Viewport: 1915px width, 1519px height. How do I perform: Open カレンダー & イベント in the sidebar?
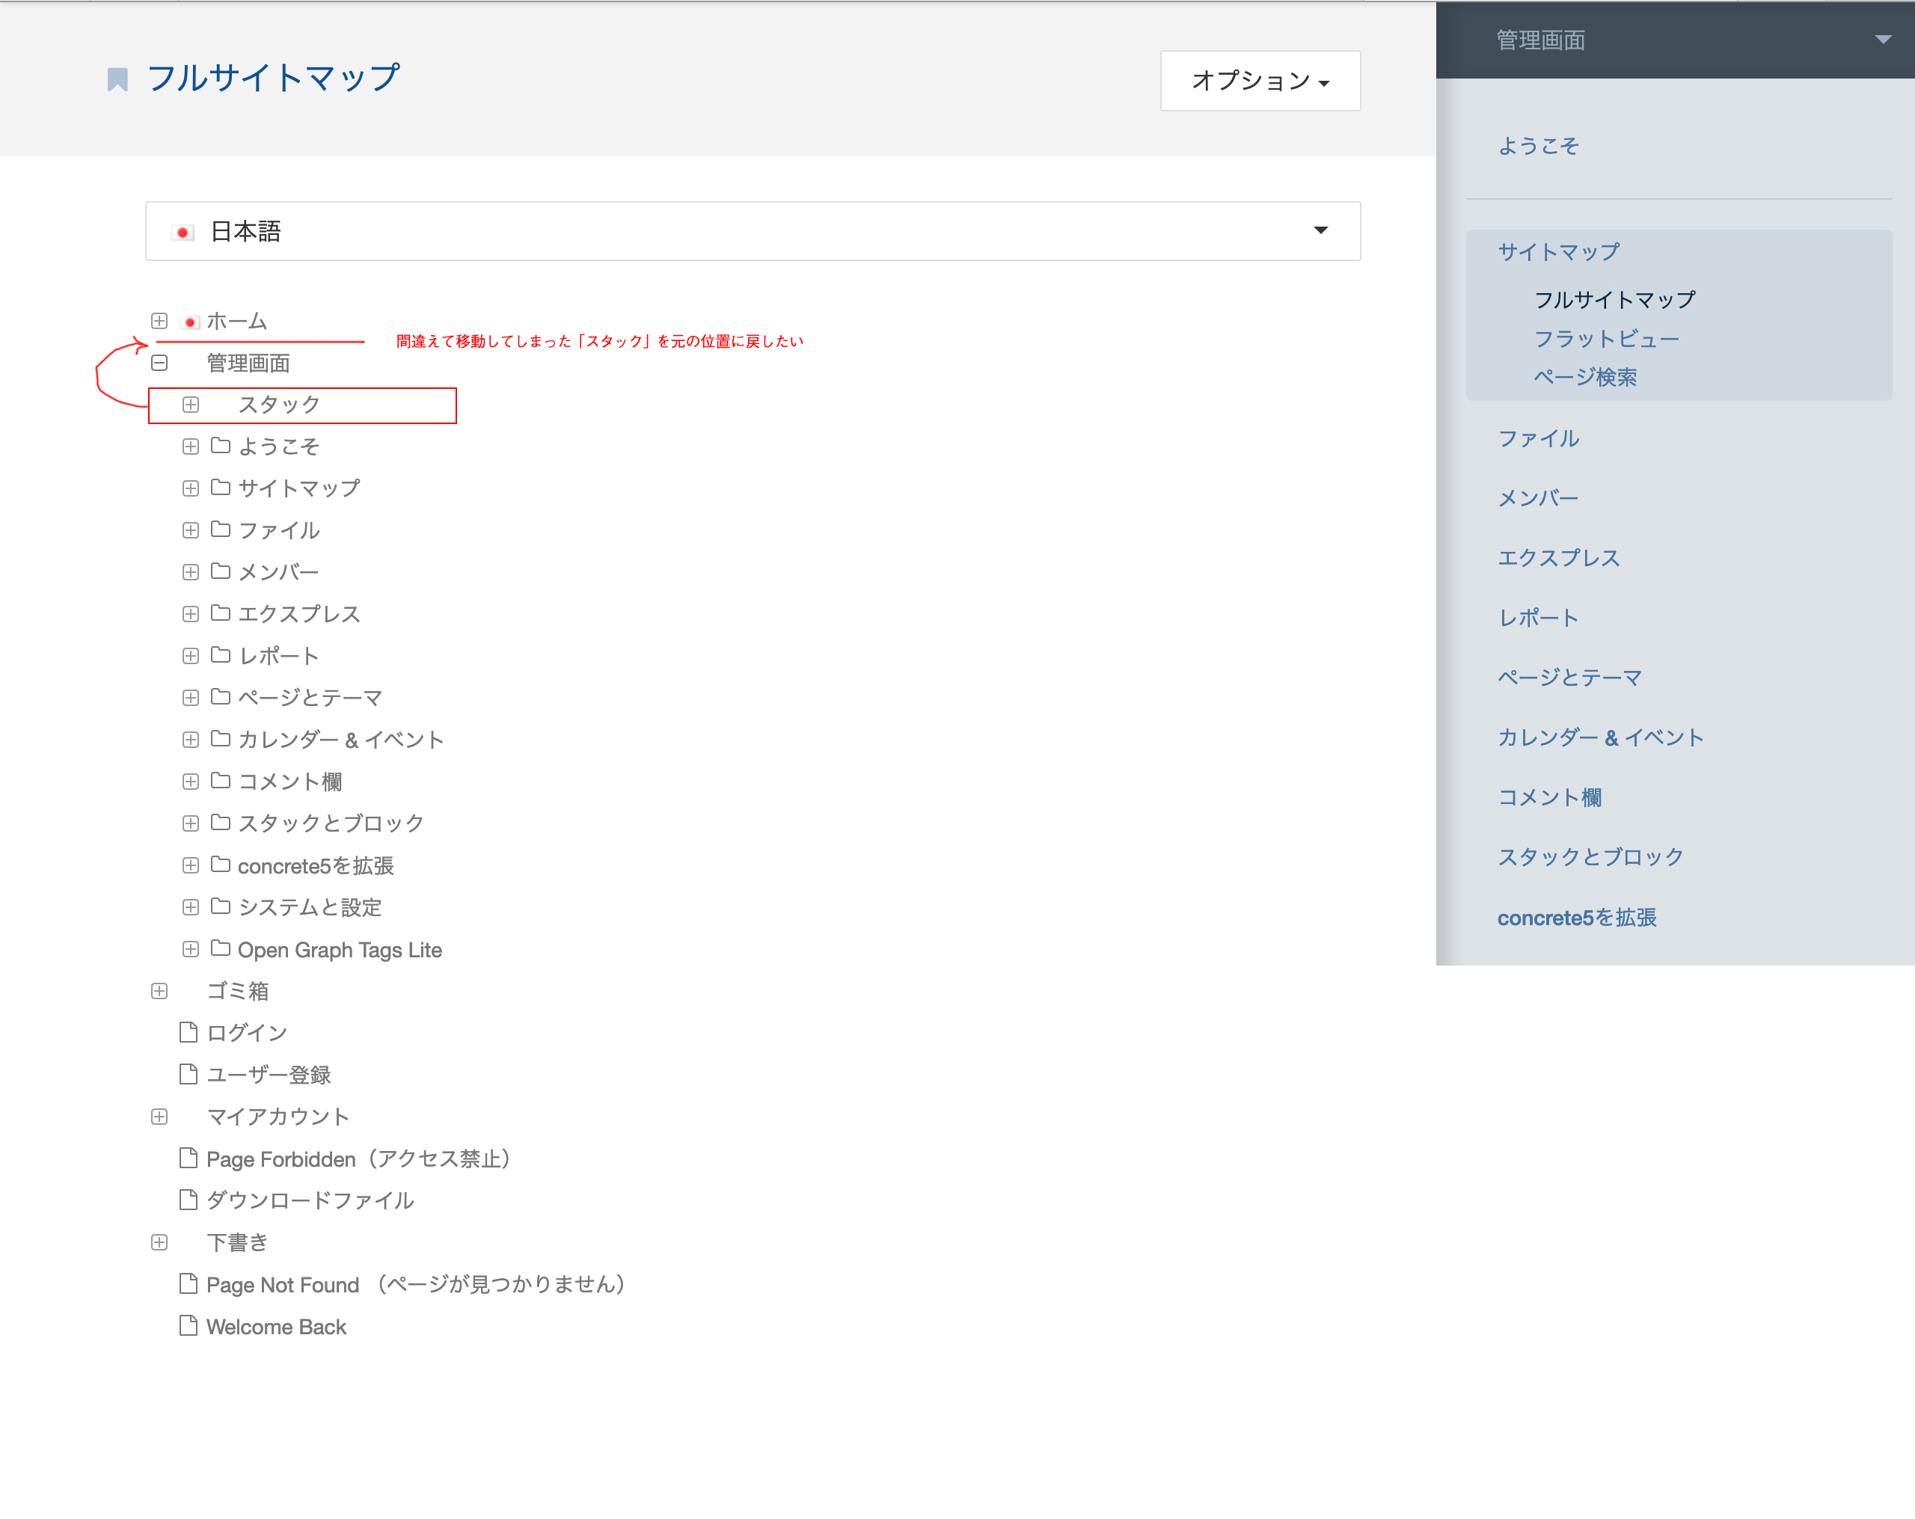(x=1602, y=738)
